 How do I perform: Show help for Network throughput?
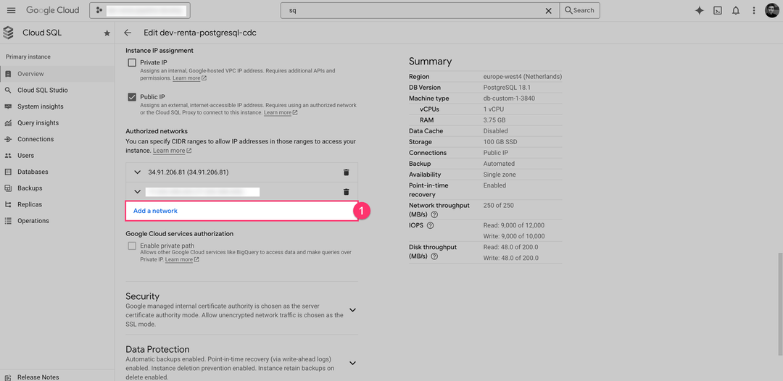434,214
